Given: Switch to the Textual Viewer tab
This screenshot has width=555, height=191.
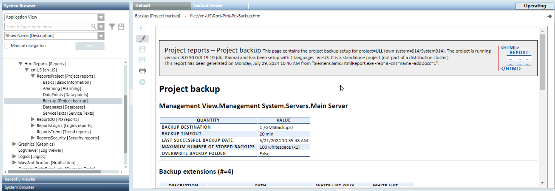Looking at the screenshot, I should pos(208,6).
